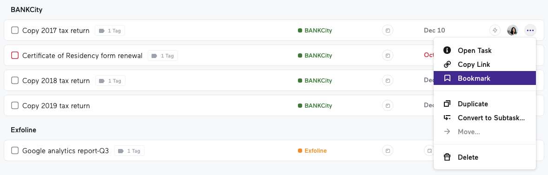The width and height of the screenshot is (548, 175).
Task: Click the lightning bolt icon on Copy 2017 row
Action: coord(495,30)
